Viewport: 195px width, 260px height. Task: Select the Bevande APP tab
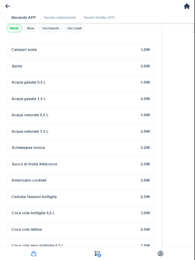point(24,18)
